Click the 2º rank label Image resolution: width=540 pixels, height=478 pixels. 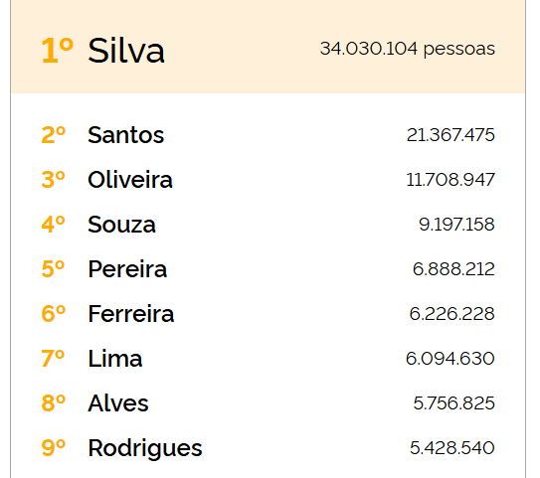point(54,134)
